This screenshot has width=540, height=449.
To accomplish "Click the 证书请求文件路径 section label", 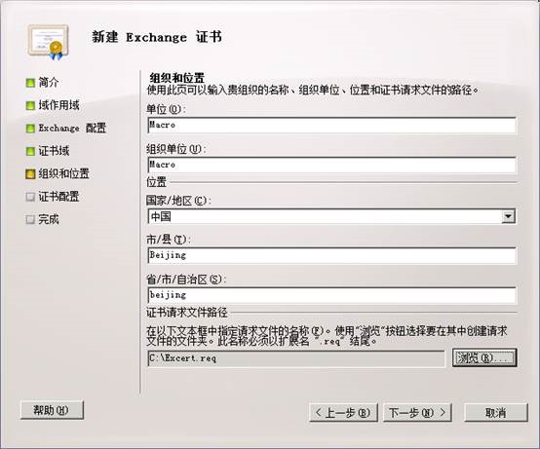I will [187, 313].
